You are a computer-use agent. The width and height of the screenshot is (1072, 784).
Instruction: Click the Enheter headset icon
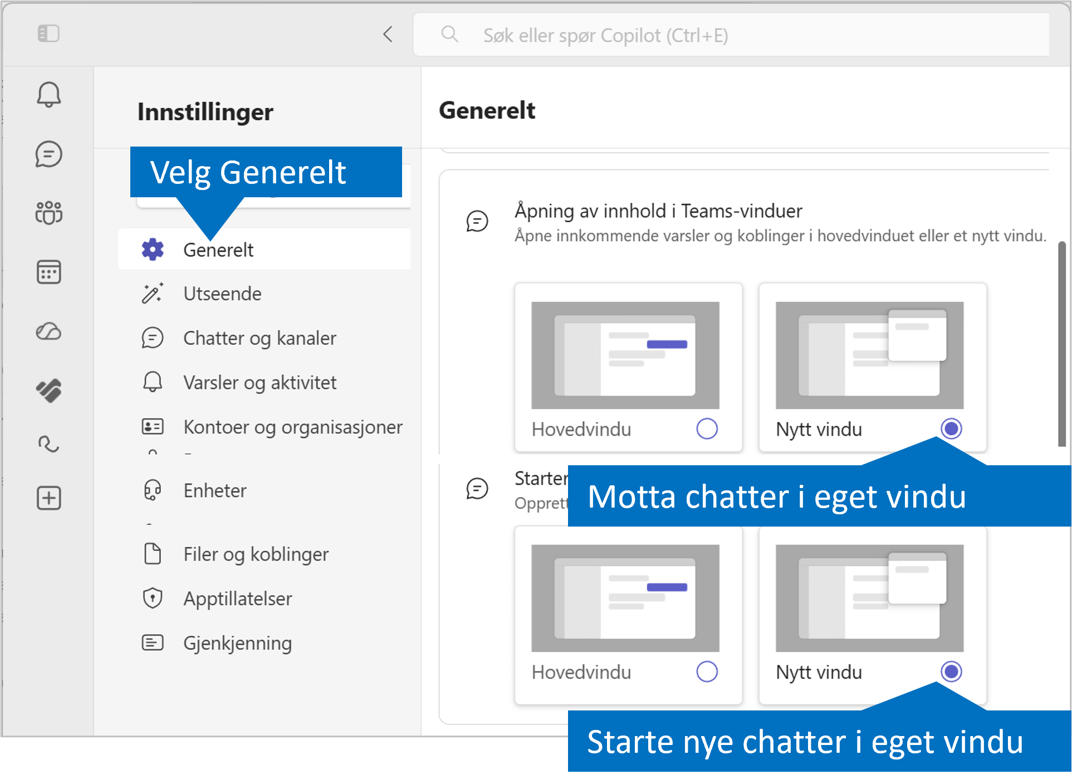tap(153, 490)
